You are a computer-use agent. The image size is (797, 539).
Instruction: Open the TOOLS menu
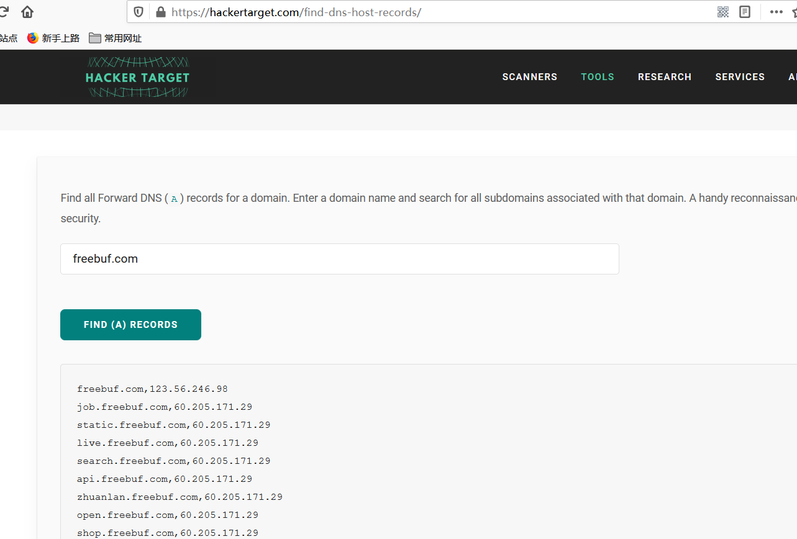598,77
